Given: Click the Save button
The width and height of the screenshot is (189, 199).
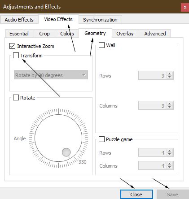Looking at the screenshot, I should [172, 195].
